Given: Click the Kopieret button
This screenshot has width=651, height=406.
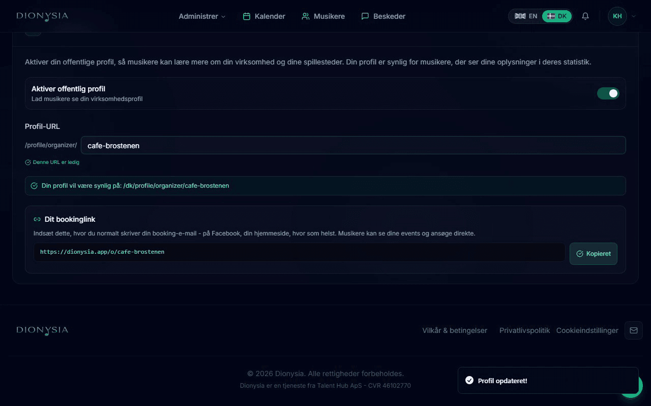Looking at the screenshot, I should coord(594,254).
